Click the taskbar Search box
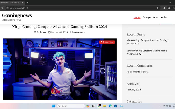This screenshot has height=109, width=175. pos(71,106)
